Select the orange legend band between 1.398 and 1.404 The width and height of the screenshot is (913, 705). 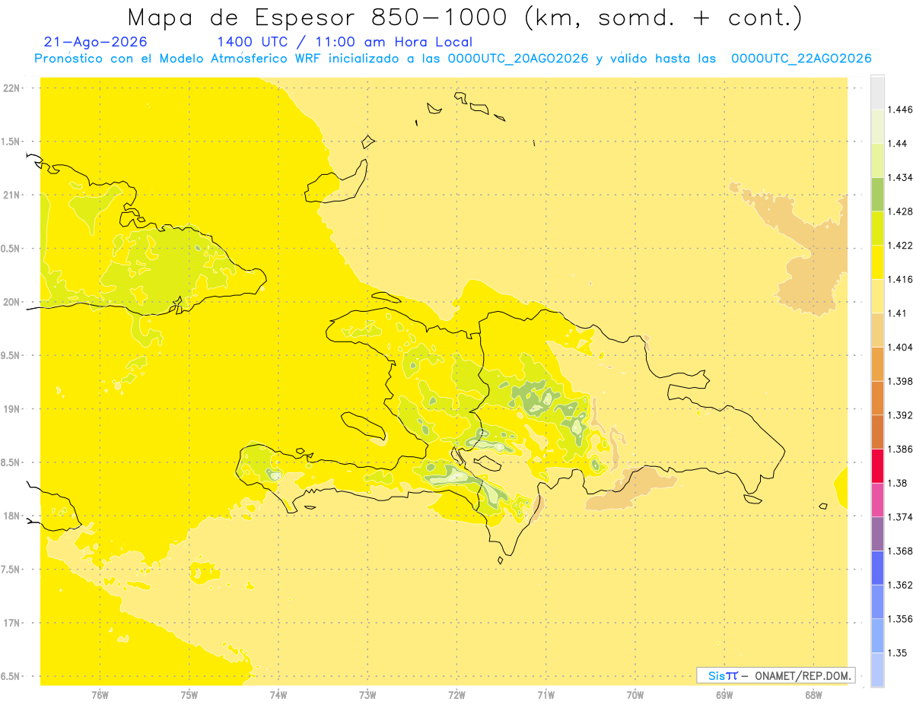point(877,364)
